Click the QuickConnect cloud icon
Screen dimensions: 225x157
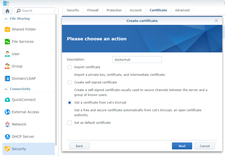7,100
